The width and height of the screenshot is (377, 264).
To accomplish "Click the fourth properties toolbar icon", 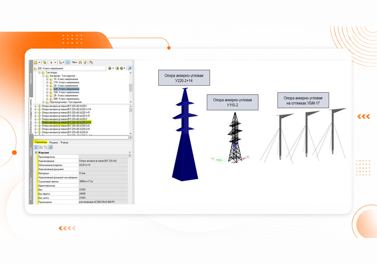I will 51,147.
